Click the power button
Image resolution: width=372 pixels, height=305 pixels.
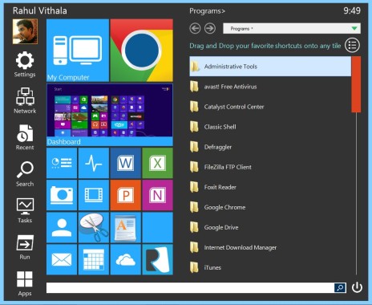point(357,287)
